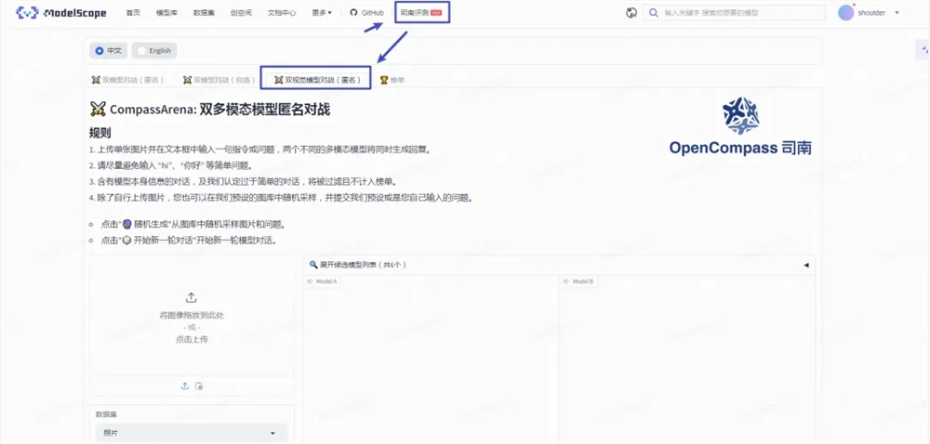Expand the 照片 dataset dropdown

click(x=192, y=433)
